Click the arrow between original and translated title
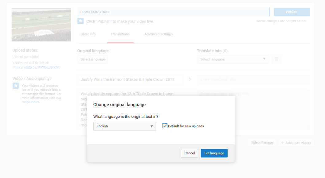This screenshot has height=178, width=325. point(190,79)
